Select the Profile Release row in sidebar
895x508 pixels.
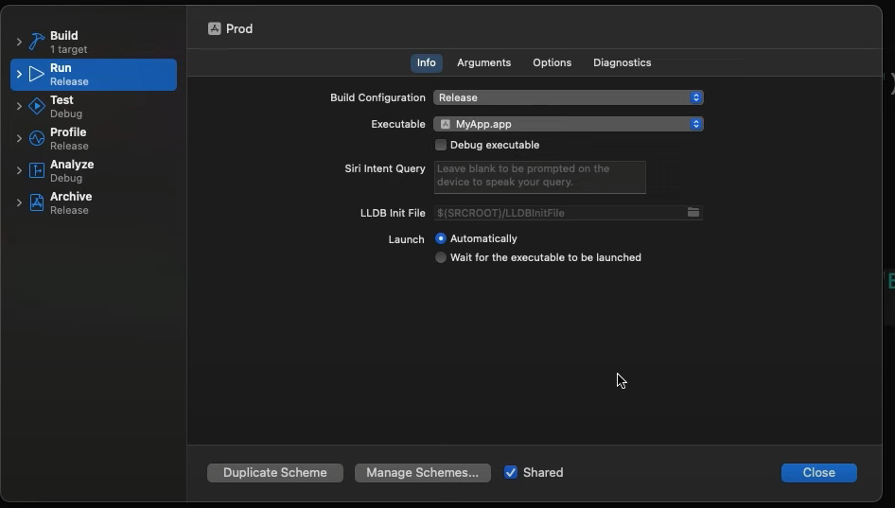point(94,139)
